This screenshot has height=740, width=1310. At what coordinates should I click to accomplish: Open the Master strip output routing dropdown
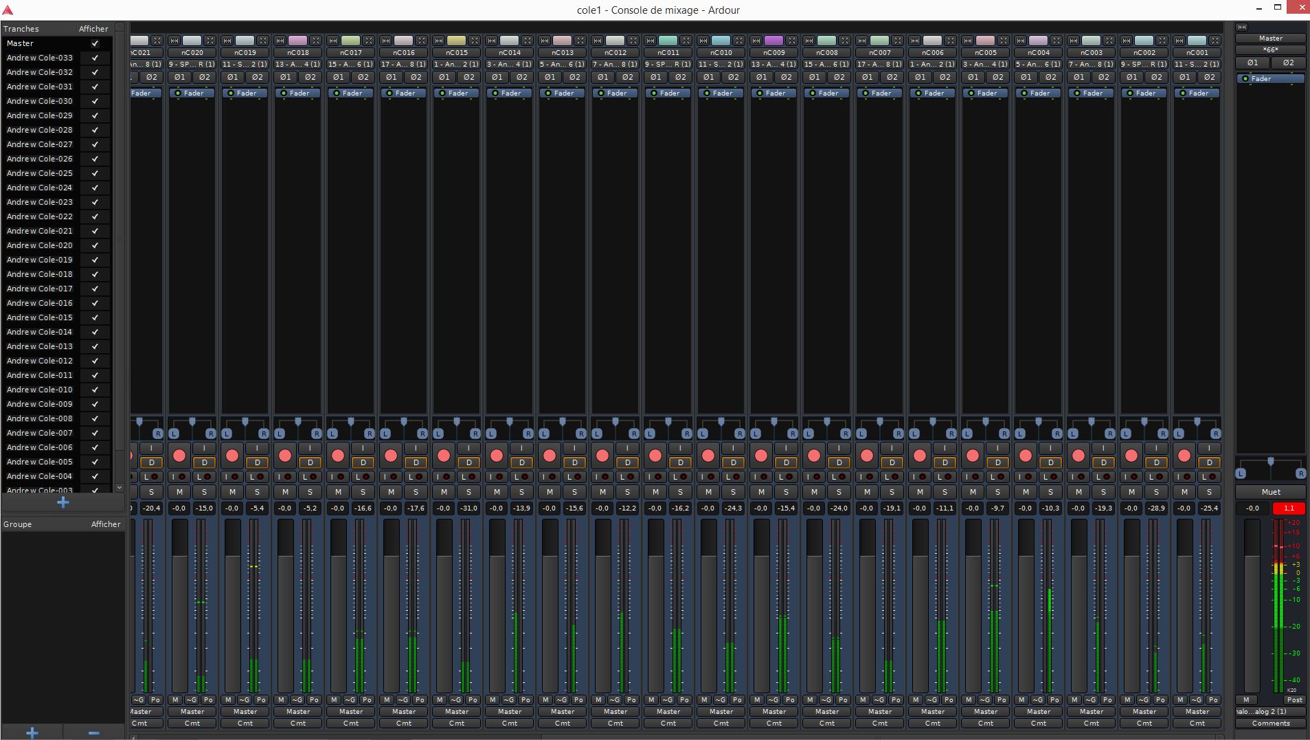pyautogui.click(x=1271, y=712)
